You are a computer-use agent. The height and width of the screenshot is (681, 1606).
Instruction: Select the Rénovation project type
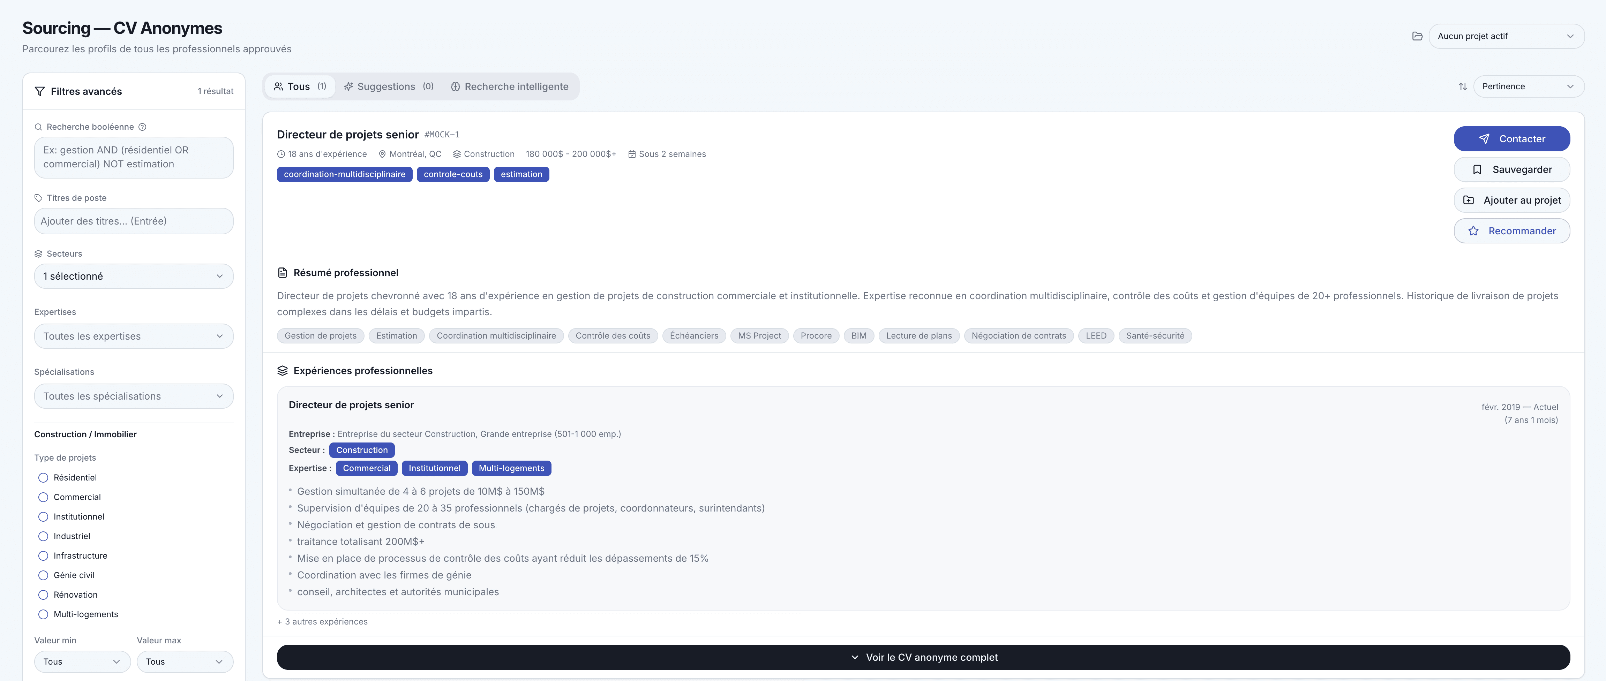pyautogui.click(x=43, y=595)
